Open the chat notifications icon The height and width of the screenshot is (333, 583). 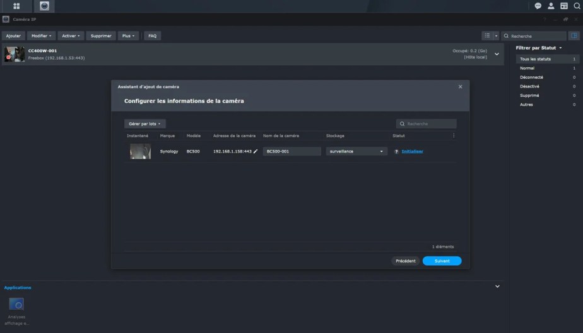coord(538,6)
